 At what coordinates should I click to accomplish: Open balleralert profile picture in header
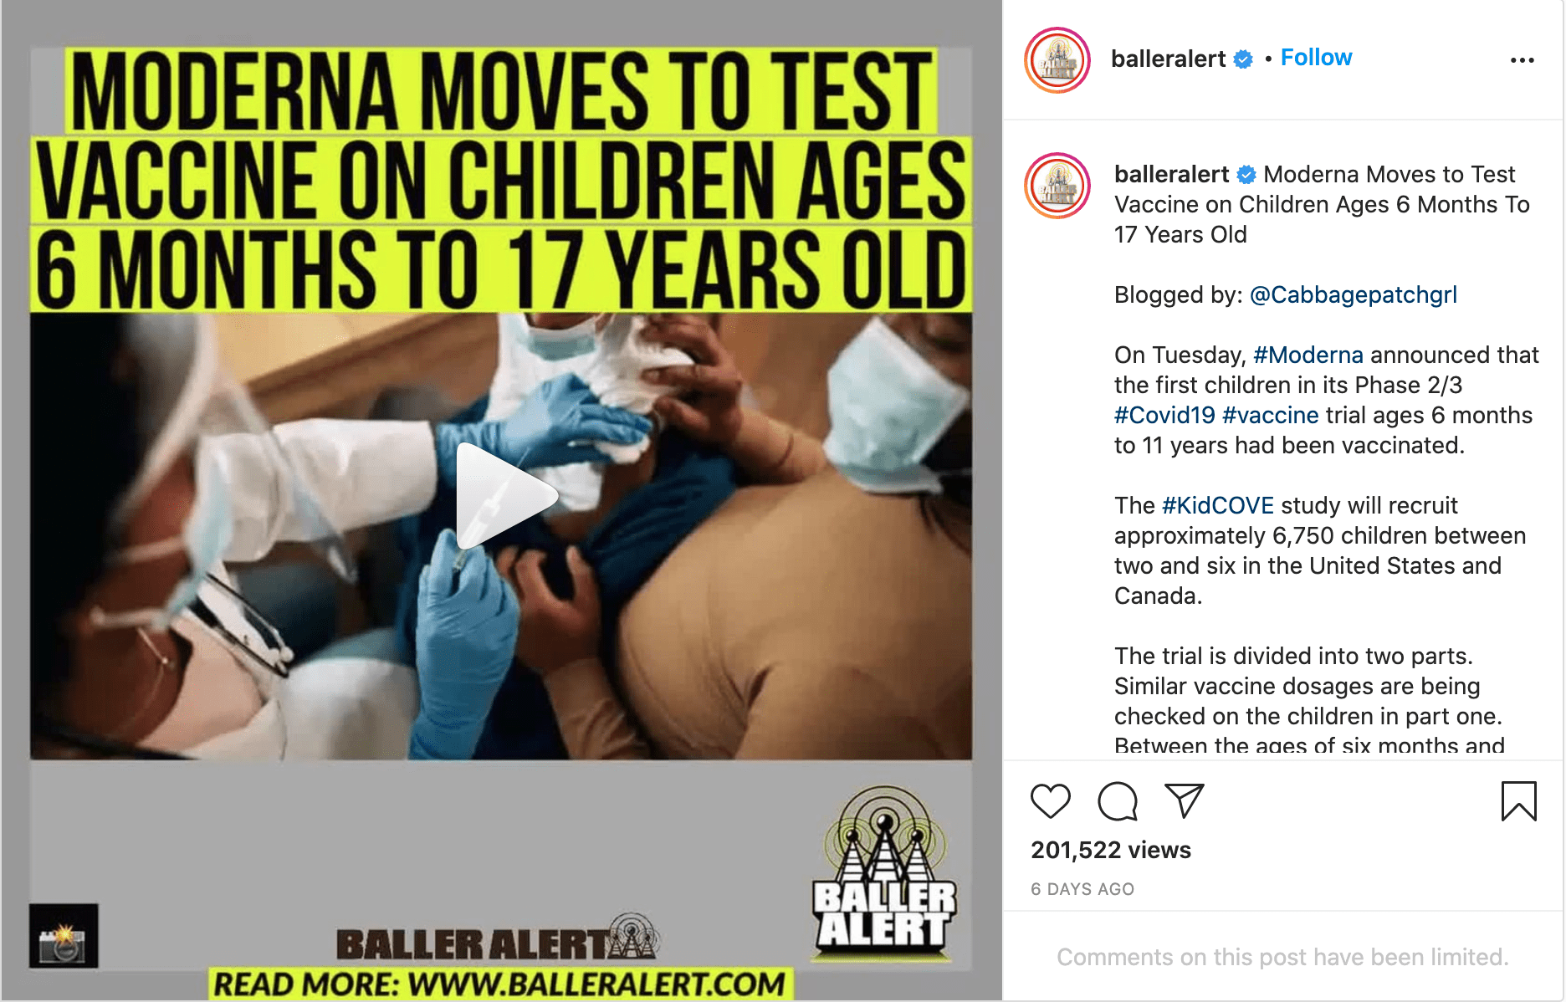[1057, 60]
